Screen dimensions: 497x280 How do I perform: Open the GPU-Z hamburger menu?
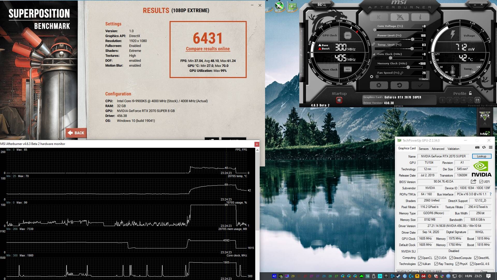click(x=491, y=147)
